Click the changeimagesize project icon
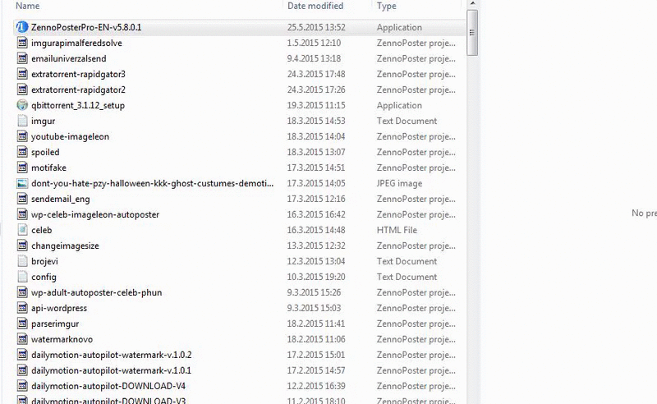 (x=22, y=246)
